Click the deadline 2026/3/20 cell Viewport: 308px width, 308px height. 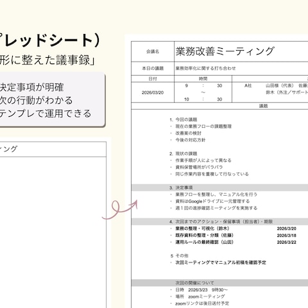[x=287, y=228]
